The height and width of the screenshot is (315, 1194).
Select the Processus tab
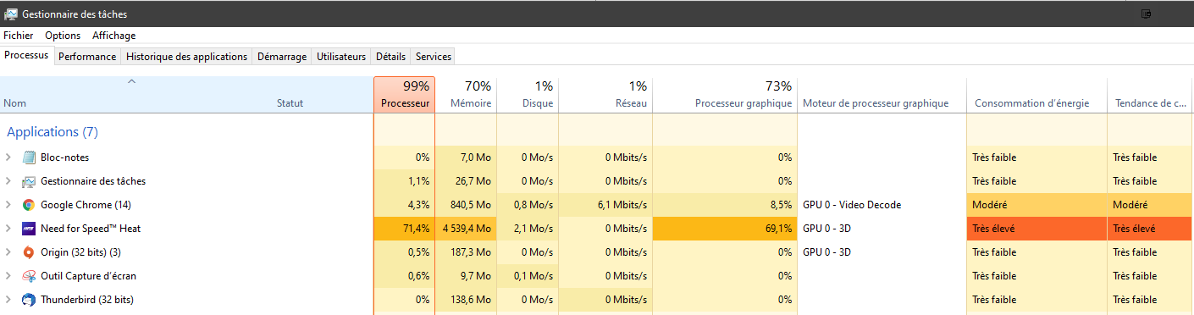coord(26,55)
